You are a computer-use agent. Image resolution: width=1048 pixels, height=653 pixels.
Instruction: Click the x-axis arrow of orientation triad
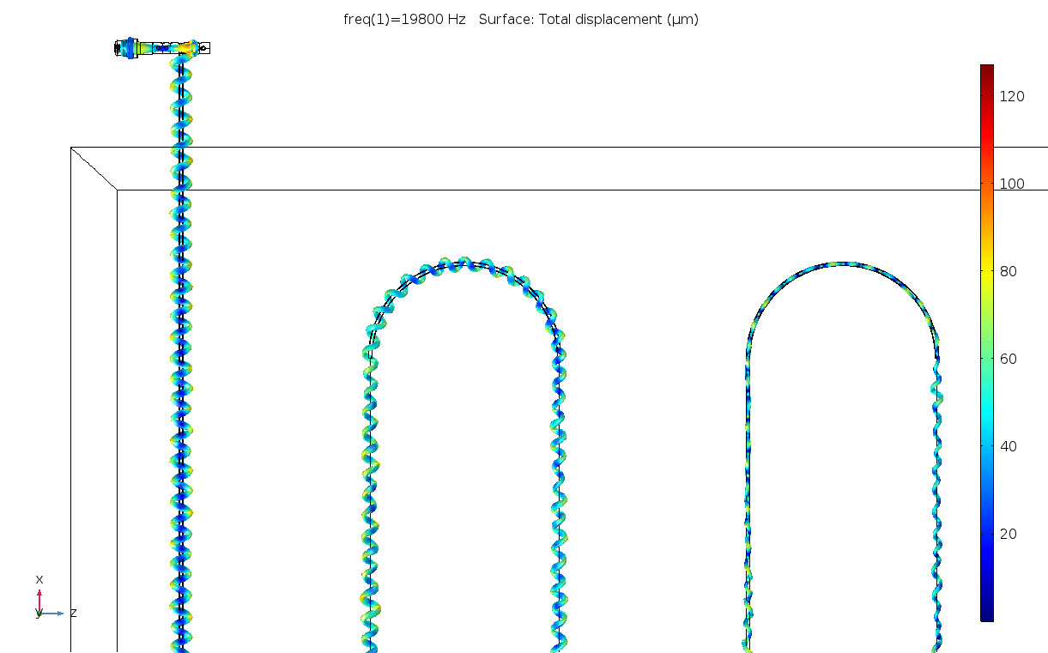click(x=39, y=599)
